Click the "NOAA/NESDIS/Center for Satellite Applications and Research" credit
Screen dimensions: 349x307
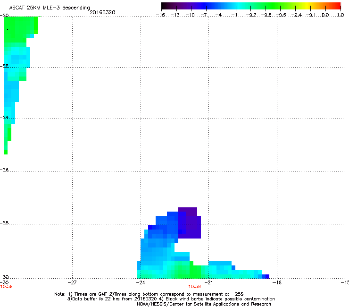pyautogui.click(x=204, y=304)
